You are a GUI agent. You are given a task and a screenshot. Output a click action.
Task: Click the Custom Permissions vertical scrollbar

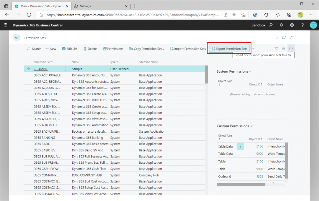287,160
